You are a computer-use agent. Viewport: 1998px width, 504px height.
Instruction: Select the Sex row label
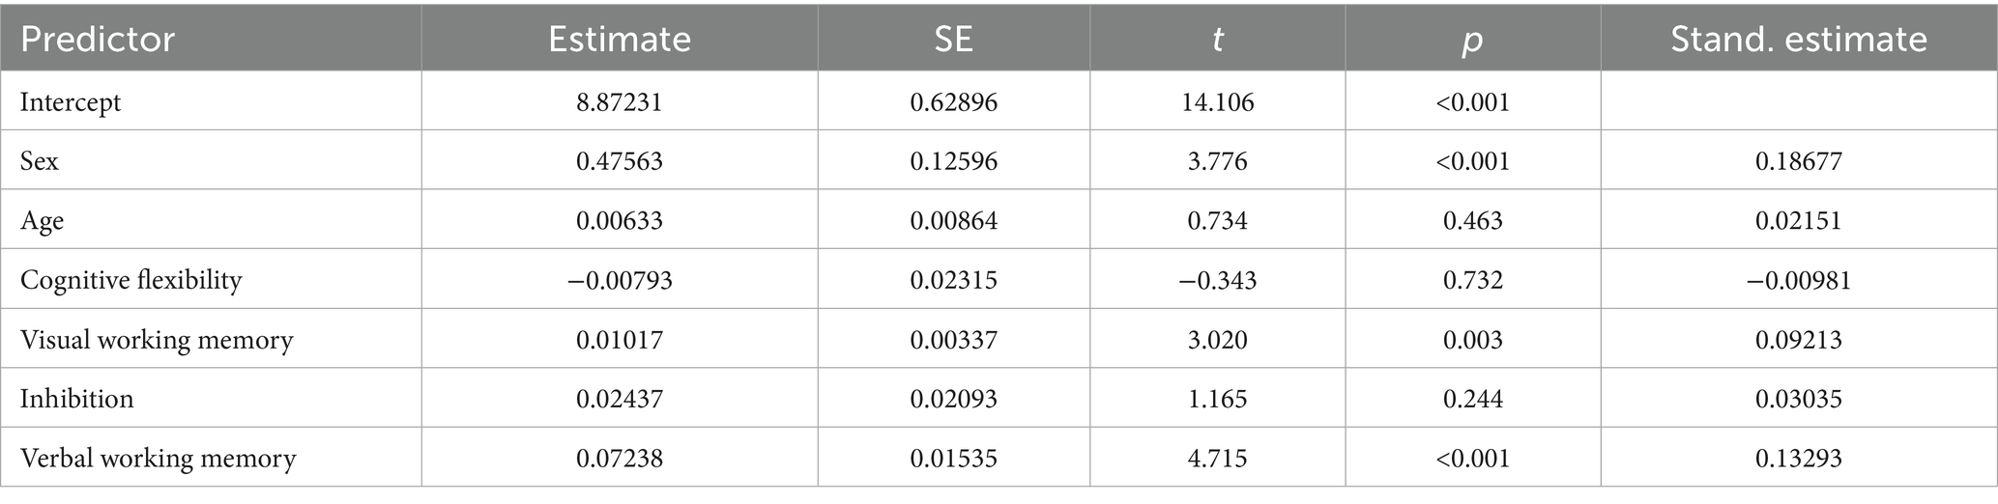[40, 160]
